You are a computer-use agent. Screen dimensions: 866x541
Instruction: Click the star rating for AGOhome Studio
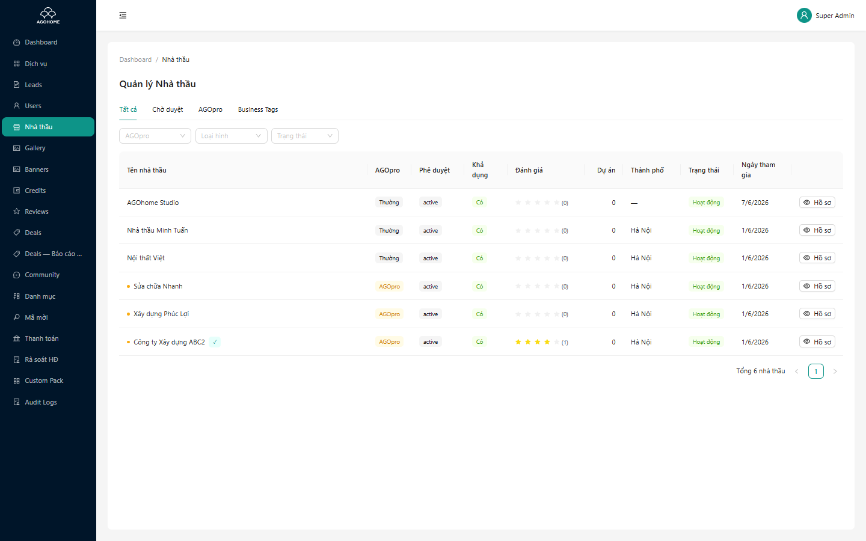click(x=538, y=203)
